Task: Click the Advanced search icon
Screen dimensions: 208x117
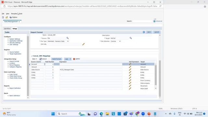Action: point(154,21)
